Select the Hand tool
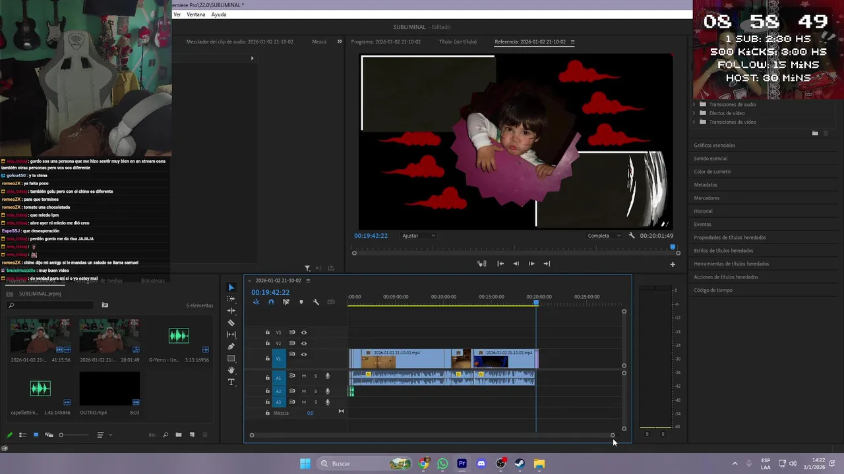The width and height of the screenshot is (844, 474). [x=231, y=370]
